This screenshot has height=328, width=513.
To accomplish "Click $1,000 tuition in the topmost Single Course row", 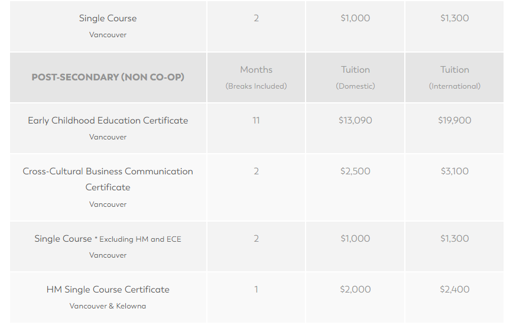I will tap(355, 18).
